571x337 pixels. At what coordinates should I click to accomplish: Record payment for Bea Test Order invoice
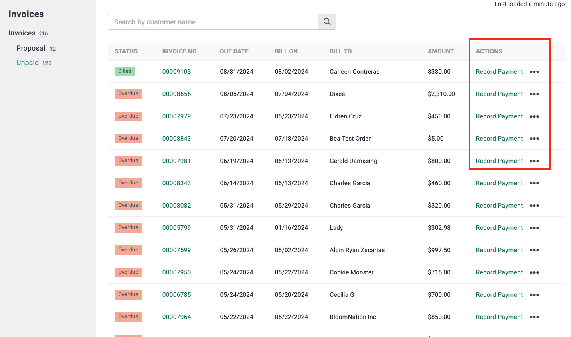(x=499, y=139)
